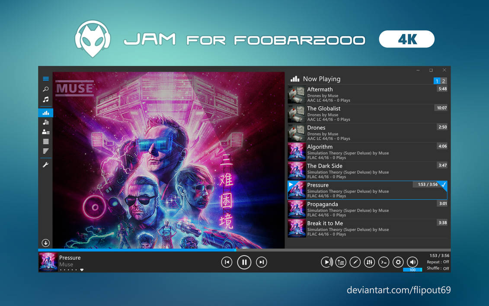
Task: Select The Dark Side track
Action: 368,171
